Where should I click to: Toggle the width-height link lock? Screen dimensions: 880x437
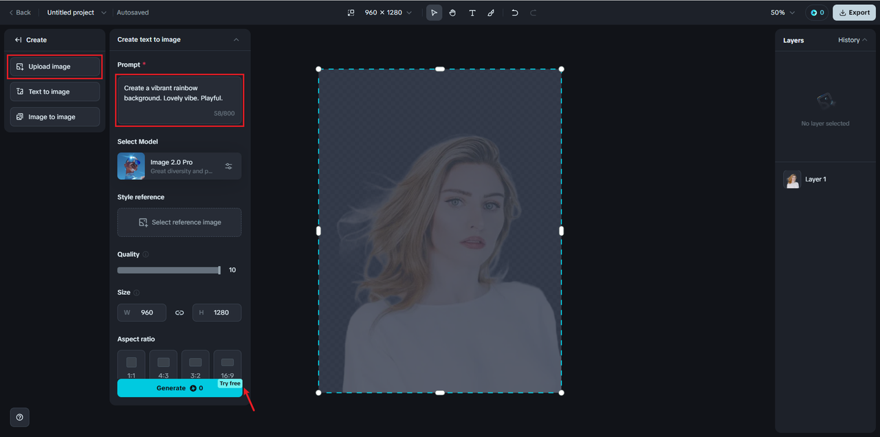pos(179,313)
